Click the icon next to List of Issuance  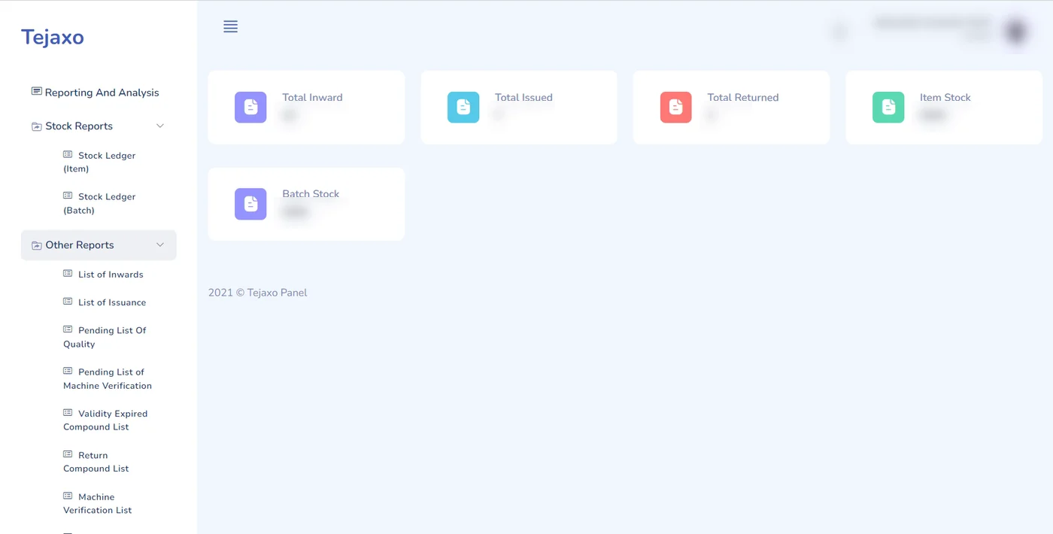68,302
